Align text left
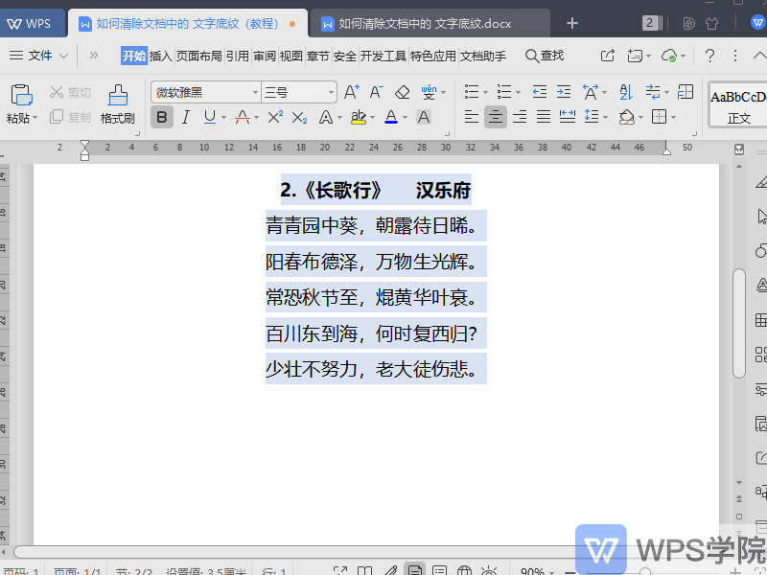 tap(472, 117)
